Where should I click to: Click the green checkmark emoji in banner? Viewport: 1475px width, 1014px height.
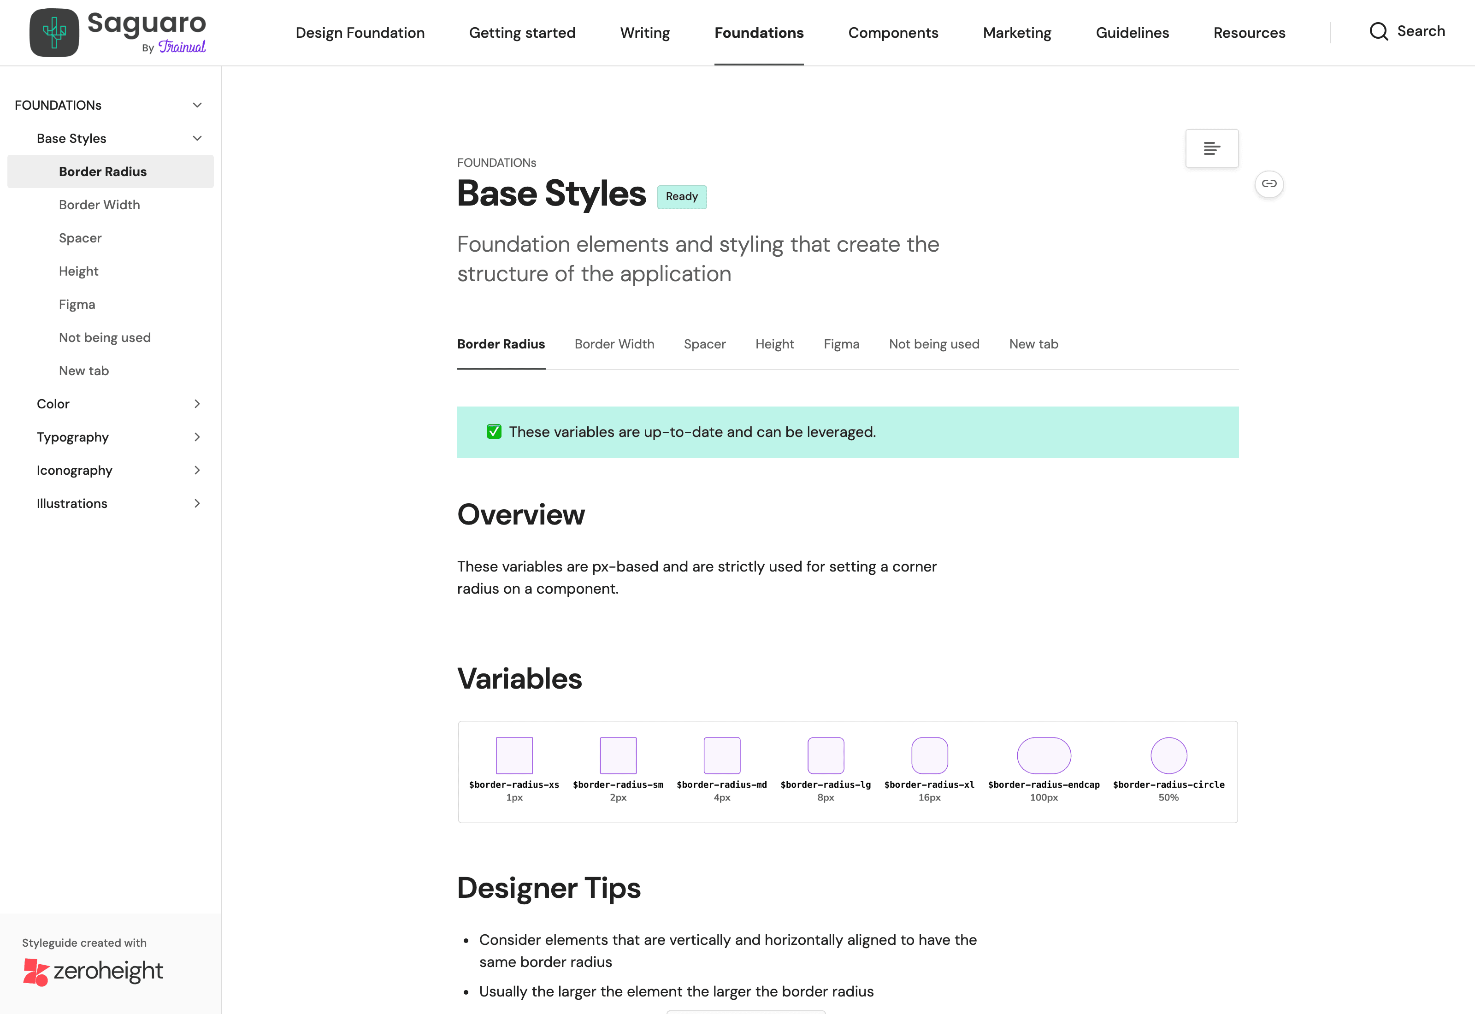(494, 432)
